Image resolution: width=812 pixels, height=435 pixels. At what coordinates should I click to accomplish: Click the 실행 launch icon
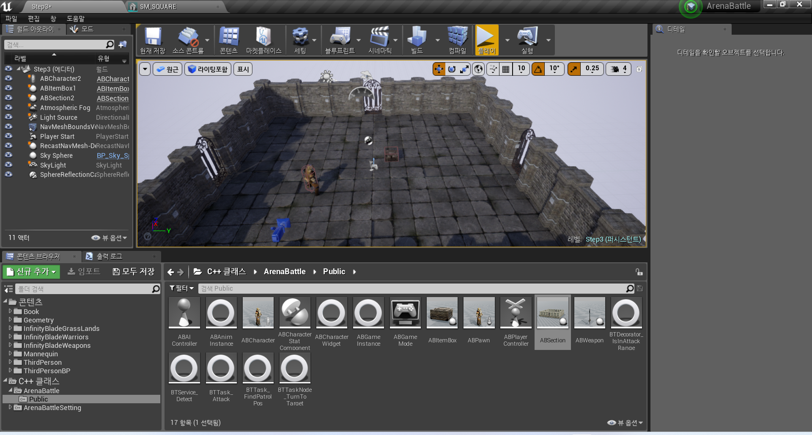coord(527,40)
